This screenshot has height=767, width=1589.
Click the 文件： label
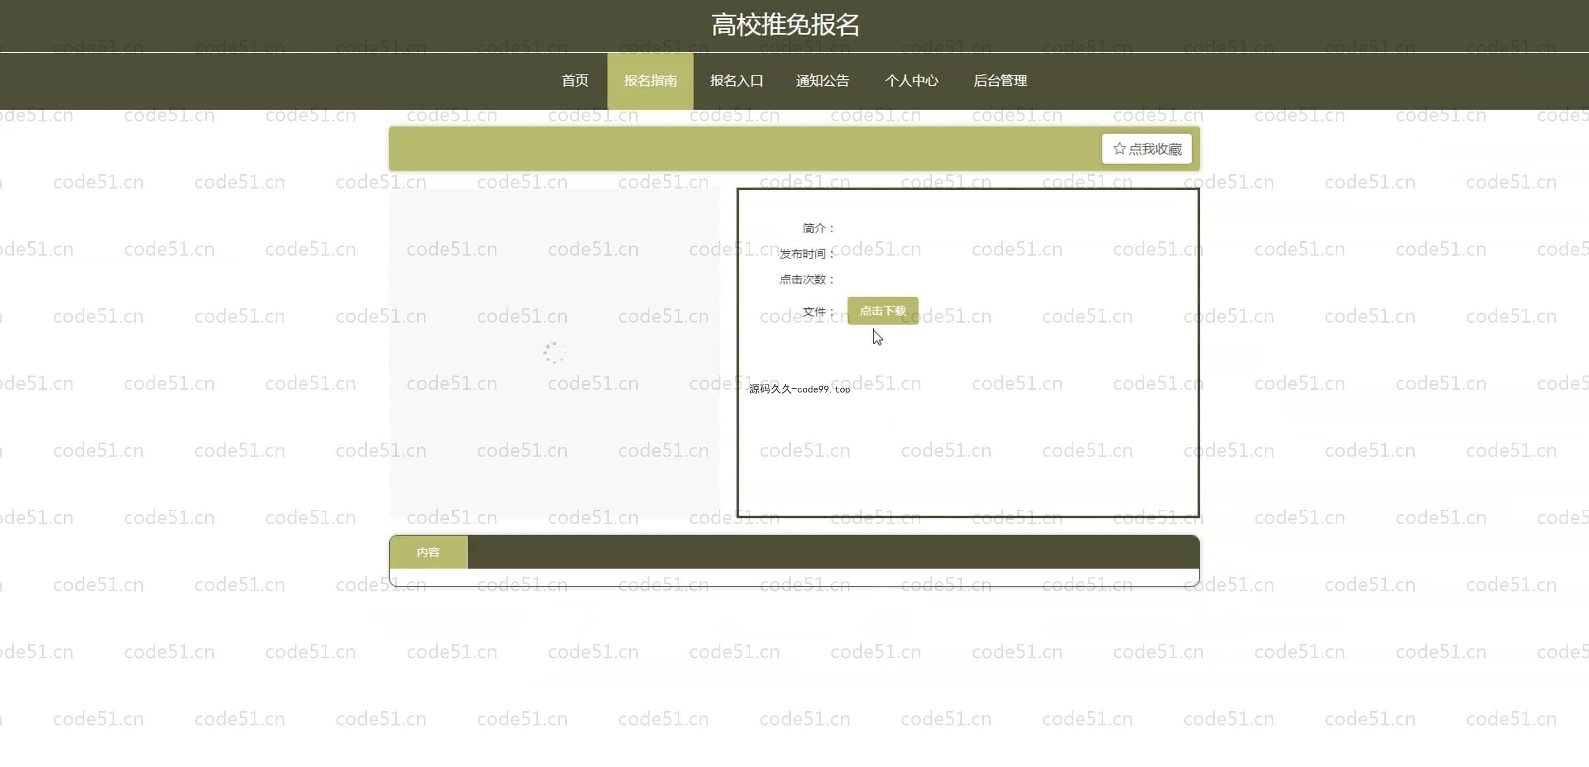tap(818, 312)
